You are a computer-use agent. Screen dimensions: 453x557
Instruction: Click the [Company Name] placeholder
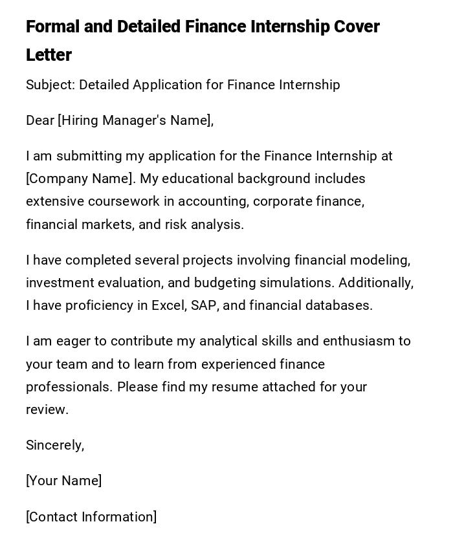click(x=79, y=179)
